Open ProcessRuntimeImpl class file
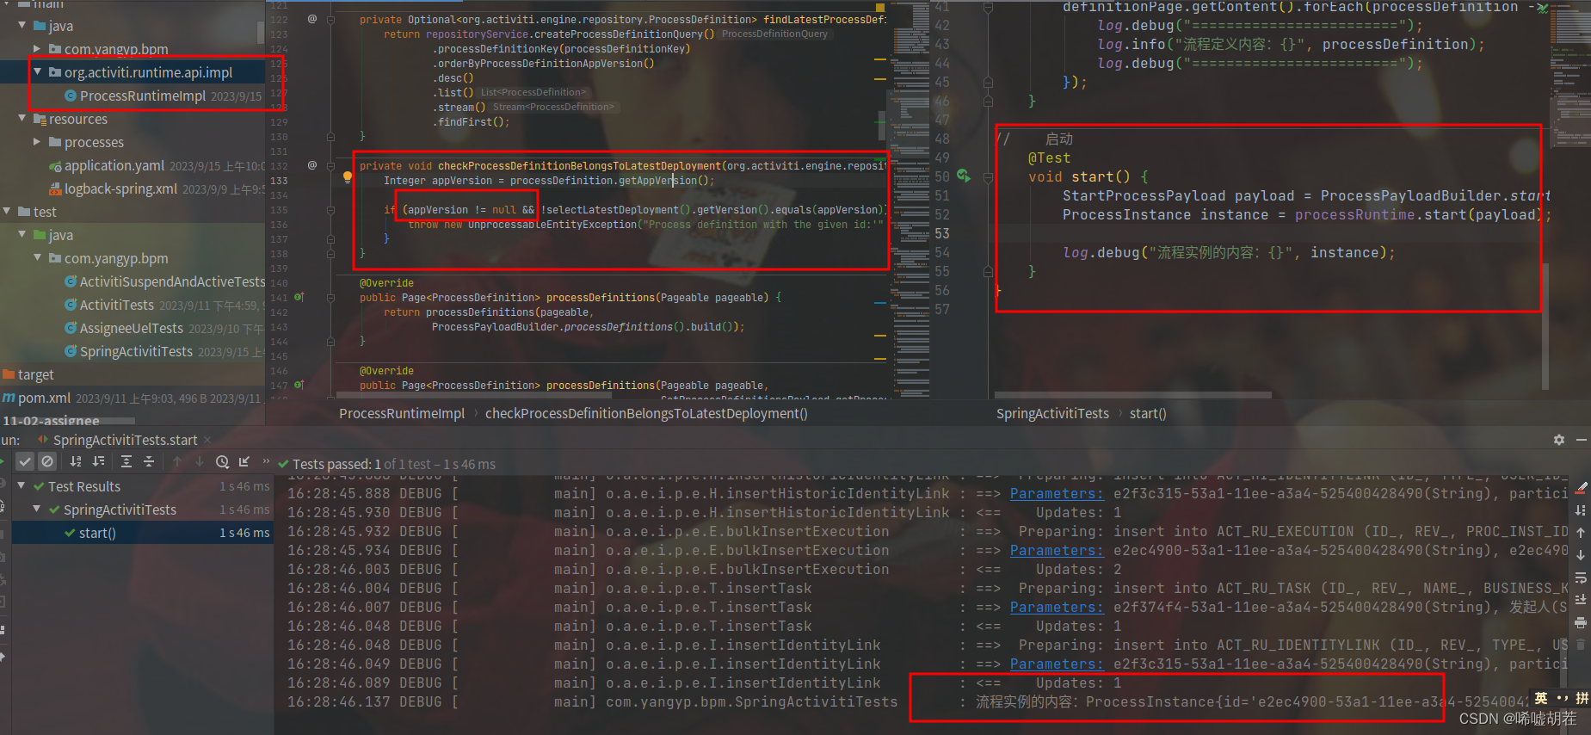The width and height of the screenshot is (1591, 735). click(x=142, y=96)
